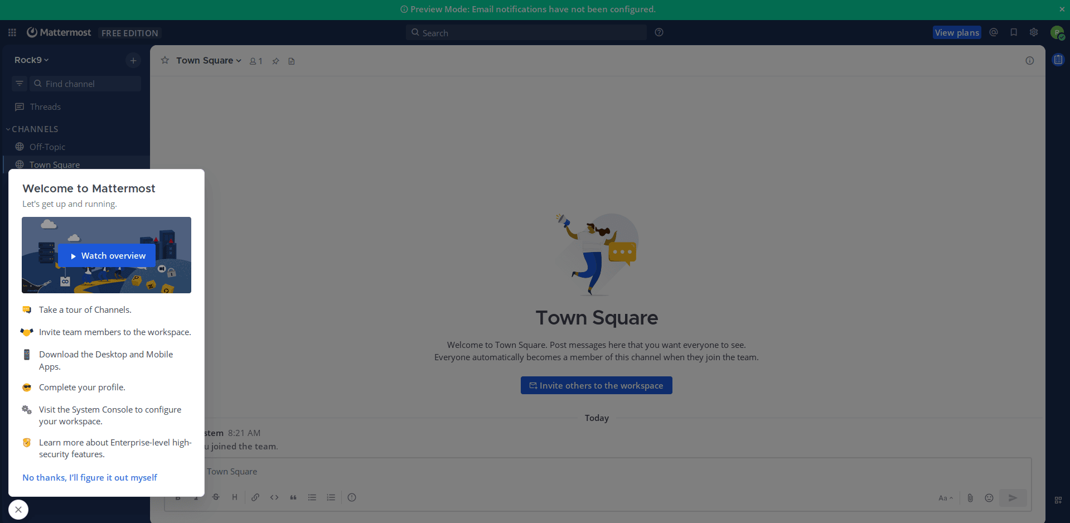This screenshot has width=1070, height=523.
Task: Click the plus button beside Rock9
Action: (x=133, y=60)
